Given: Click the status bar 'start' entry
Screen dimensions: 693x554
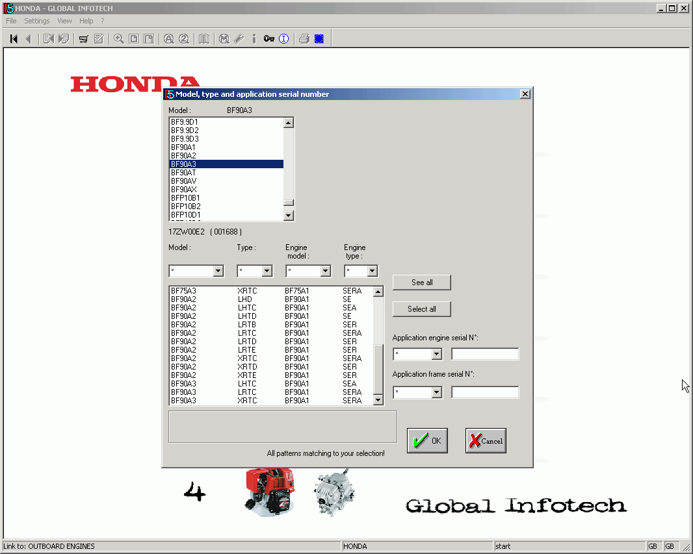Looking at the screenshot, I should pos(503,546).
